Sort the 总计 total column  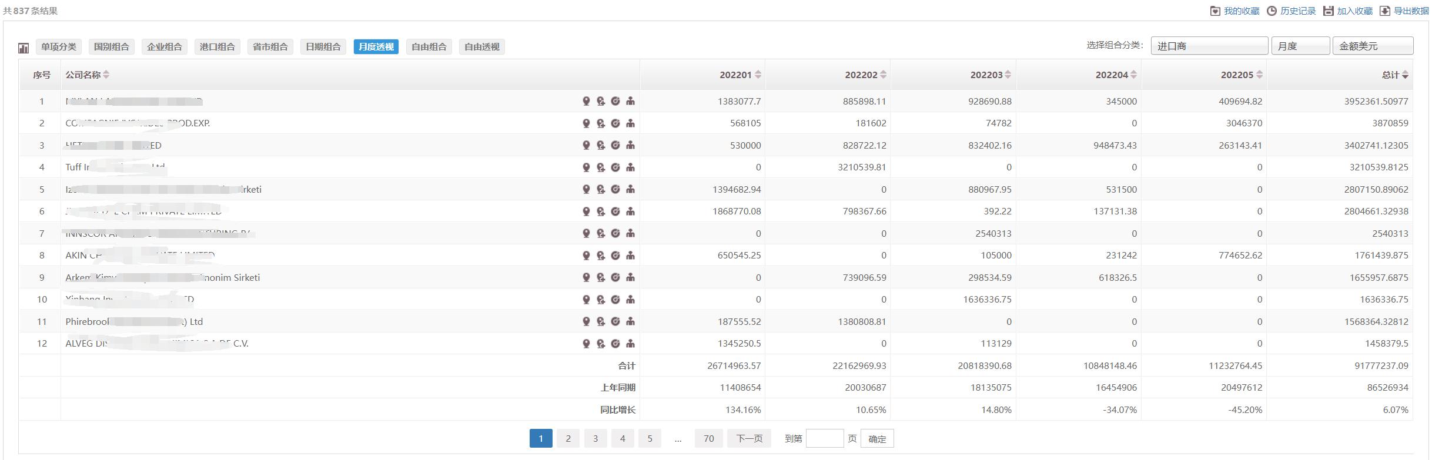[1405, 75]
